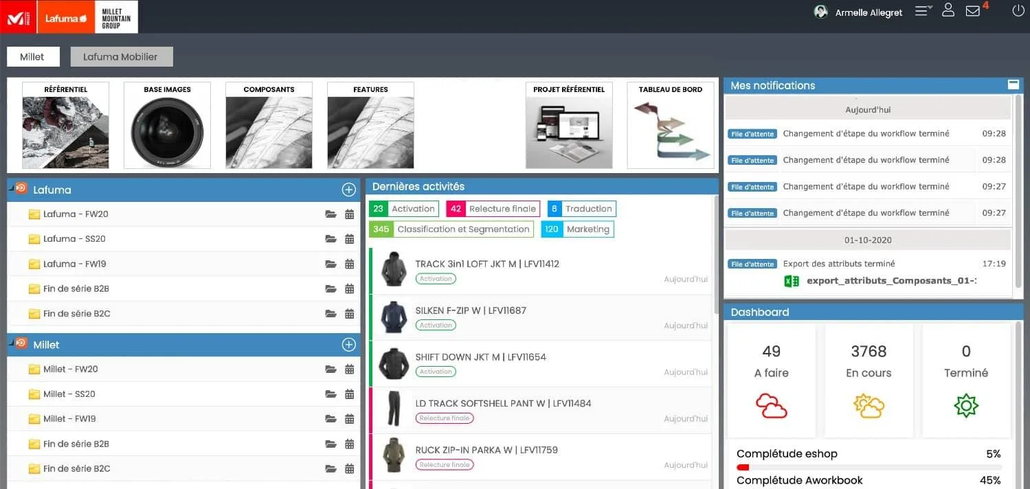The image size is (1030, 489).
Task: Click Armelle Allegret user name
Action: (x=869, y=12)
